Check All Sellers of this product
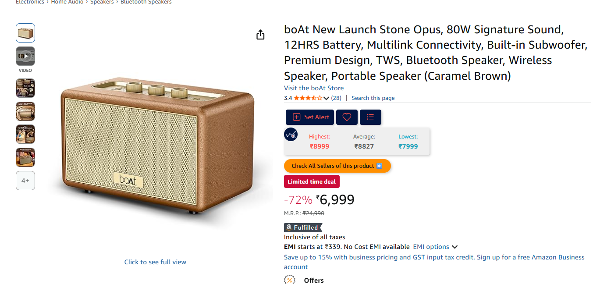The height and width of the screenshot is (284, 593). coord(337,166)
